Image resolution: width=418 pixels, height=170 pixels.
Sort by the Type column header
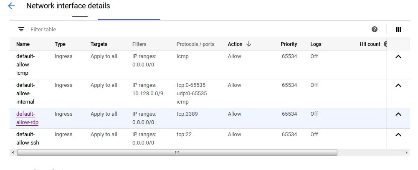(x=60, y=44)
